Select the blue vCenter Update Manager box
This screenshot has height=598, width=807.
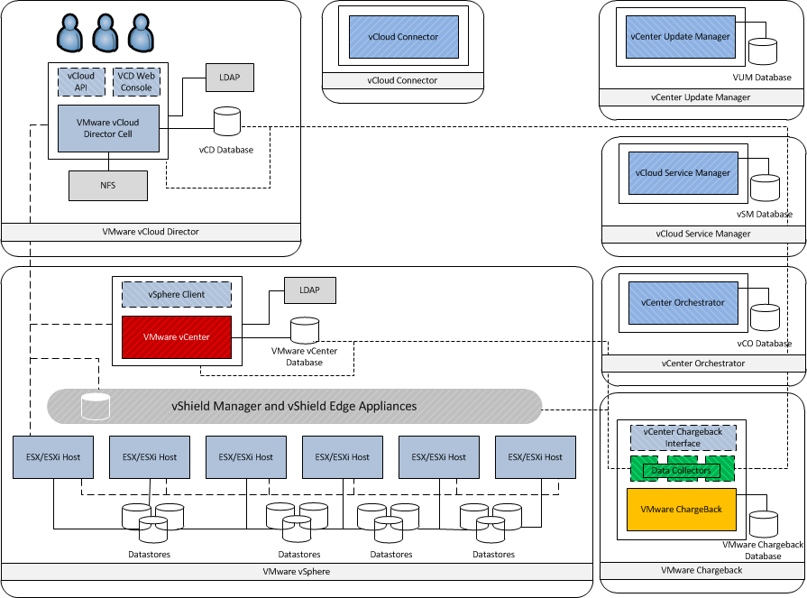[x=681, y=37]
